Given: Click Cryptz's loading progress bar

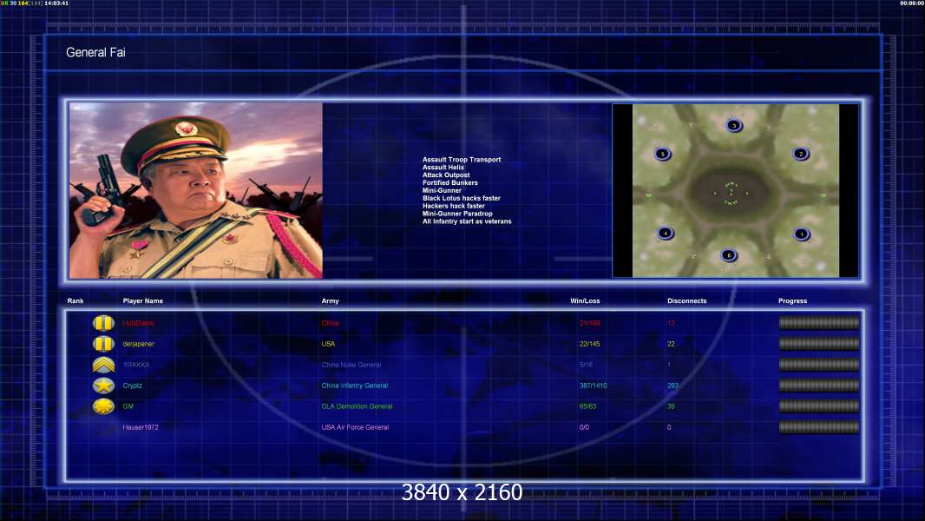Looking at the screenshot, I should pos(819,386).
